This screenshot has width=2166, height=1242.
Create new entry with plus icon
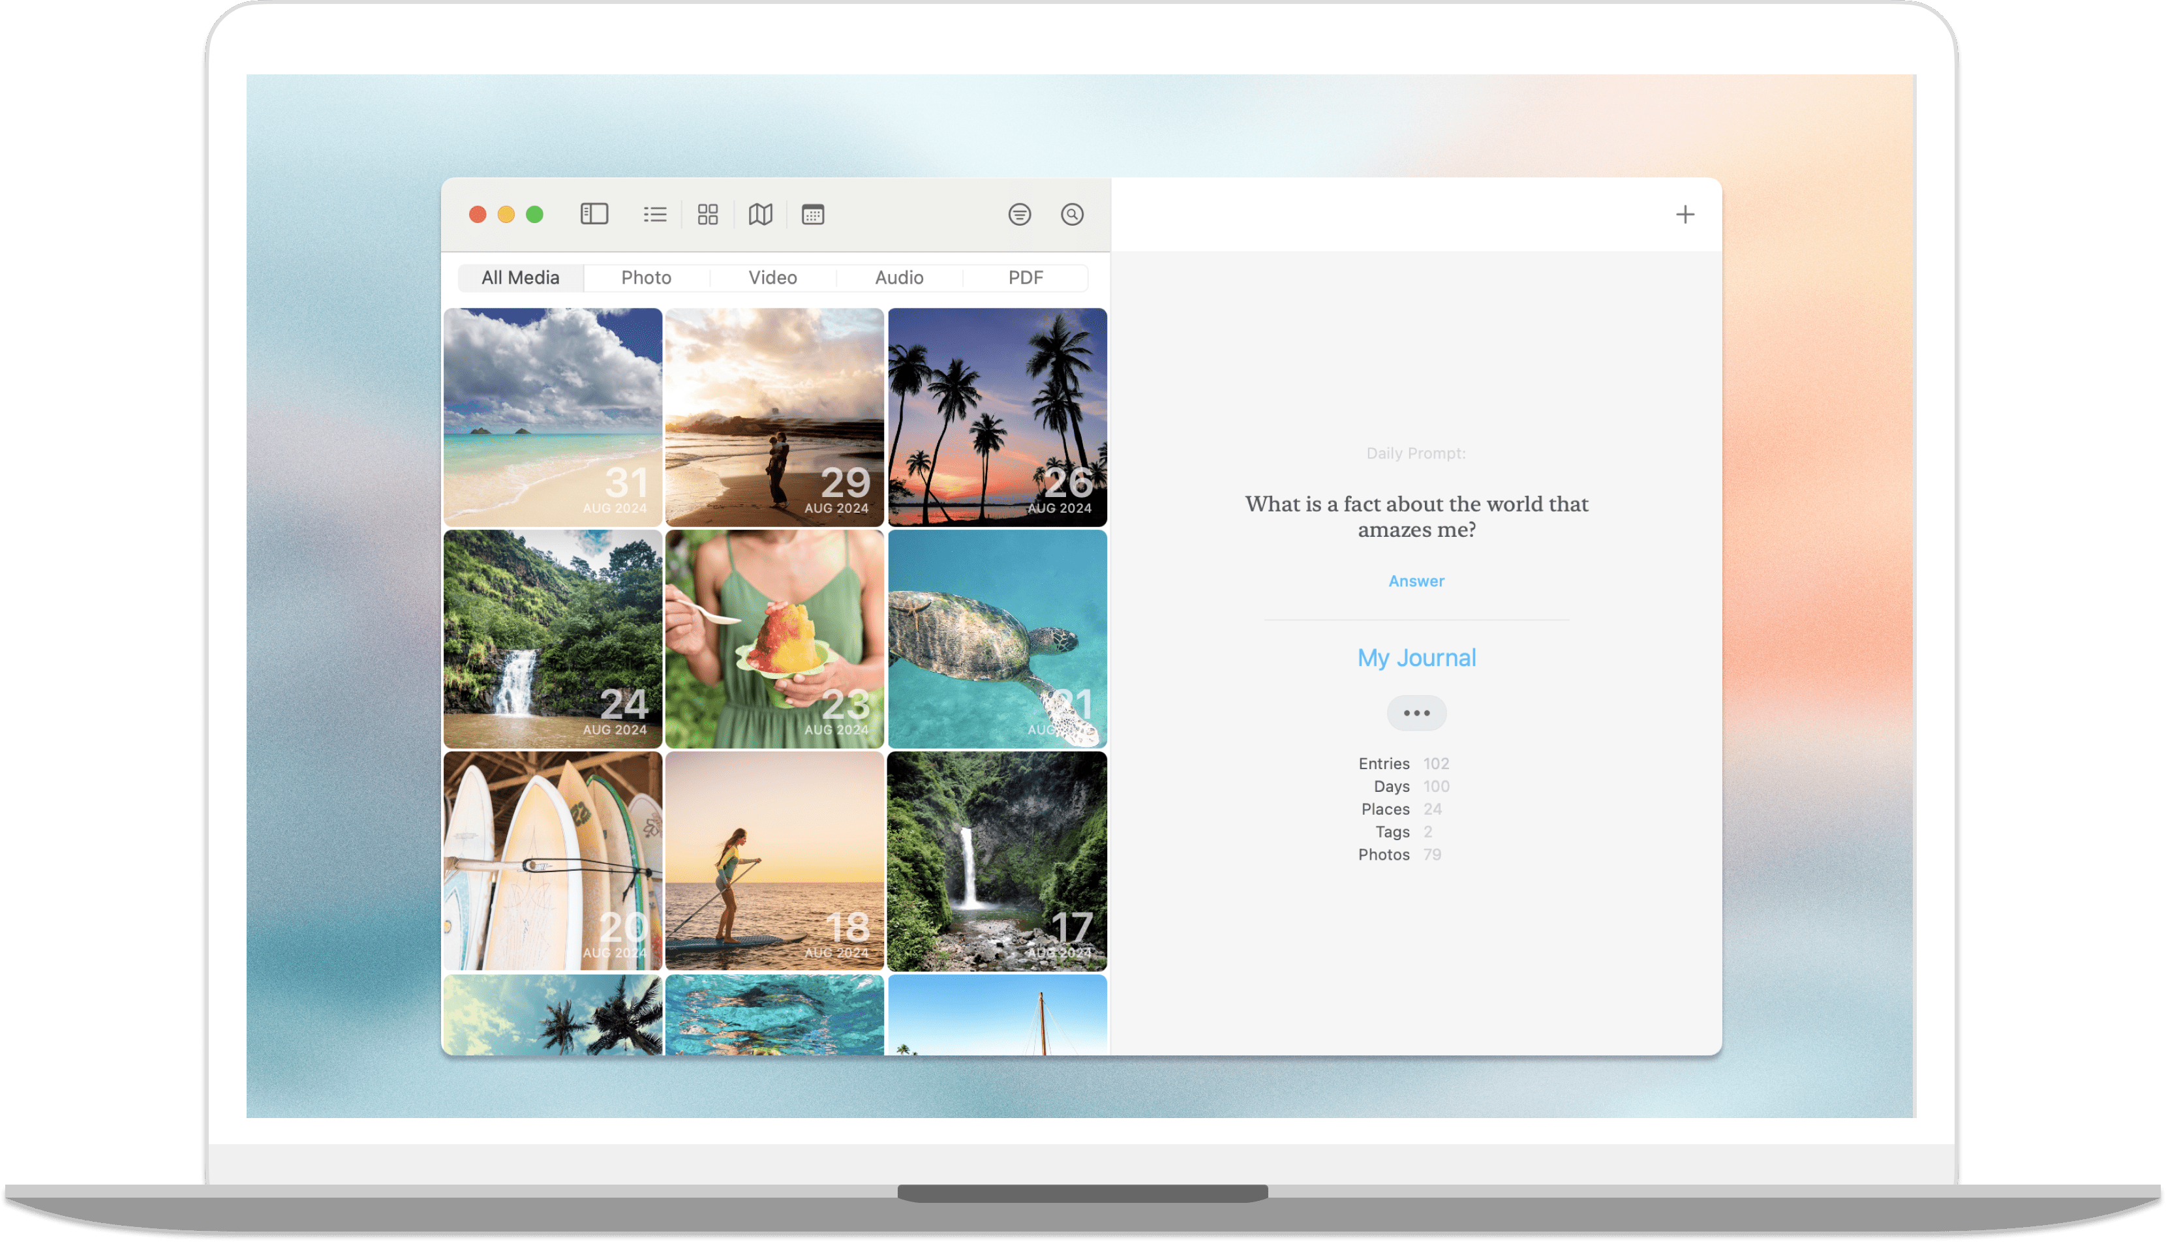[1684, 214]
